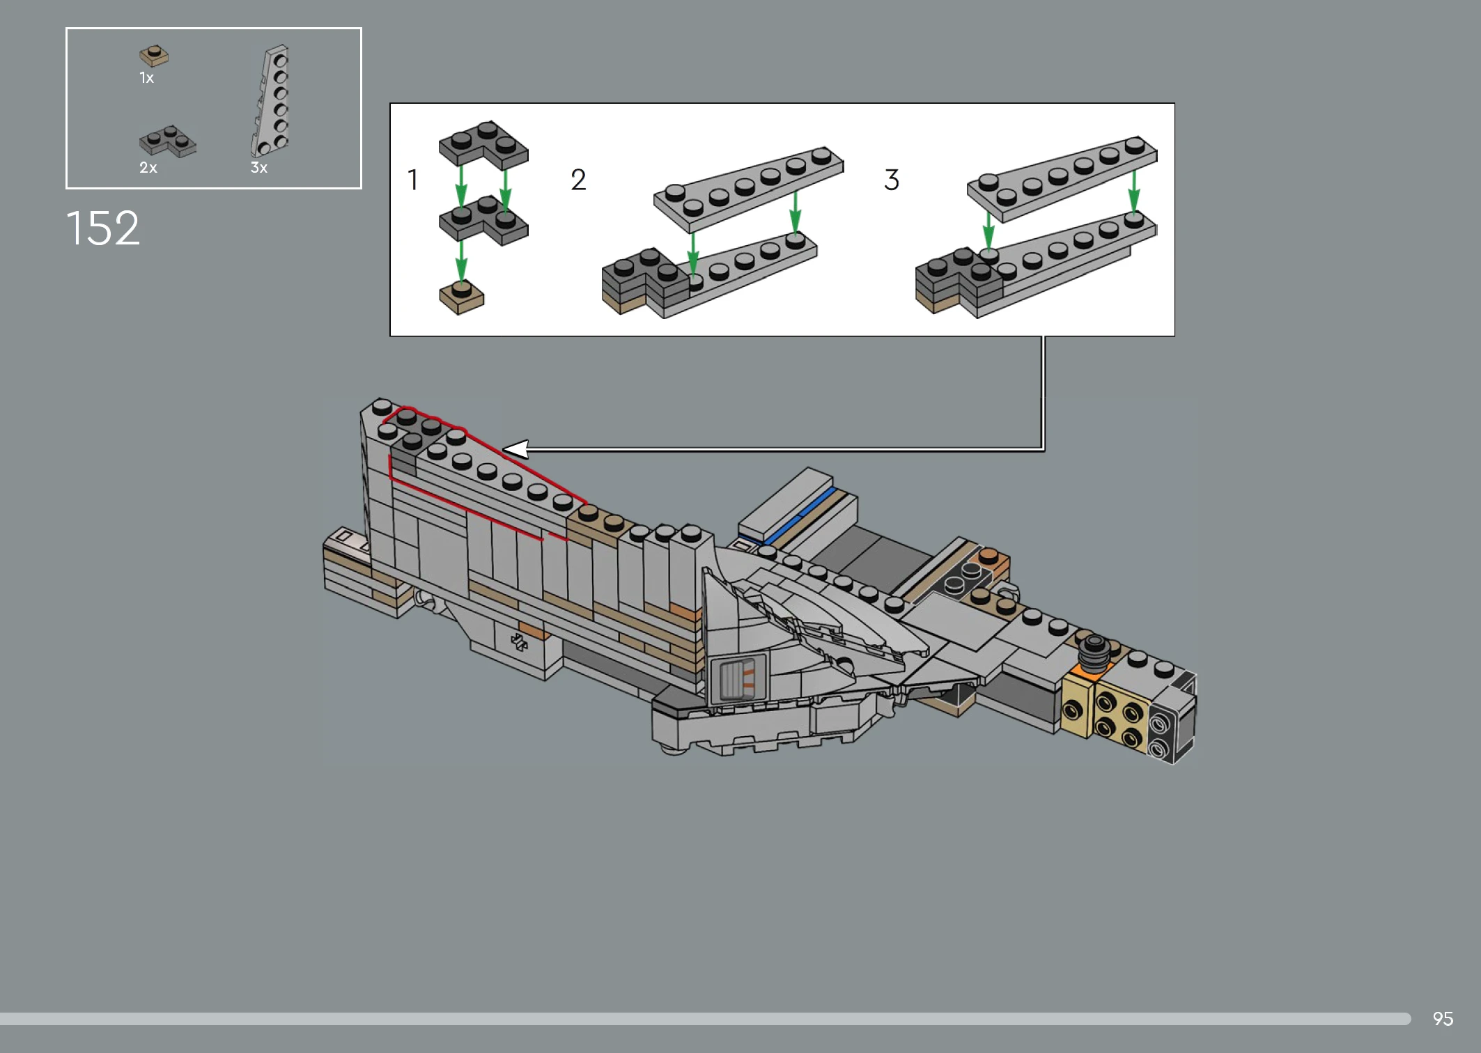1481x1053 pixels.
Task: Click sub-step number 1 label
Action: [413, 180]
